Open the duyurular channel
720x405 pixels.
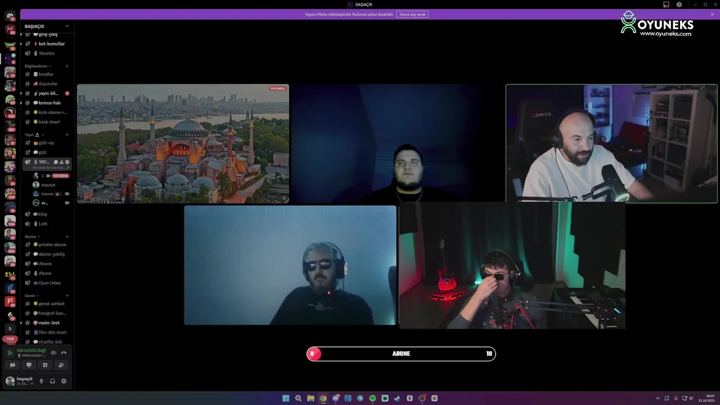46,84
